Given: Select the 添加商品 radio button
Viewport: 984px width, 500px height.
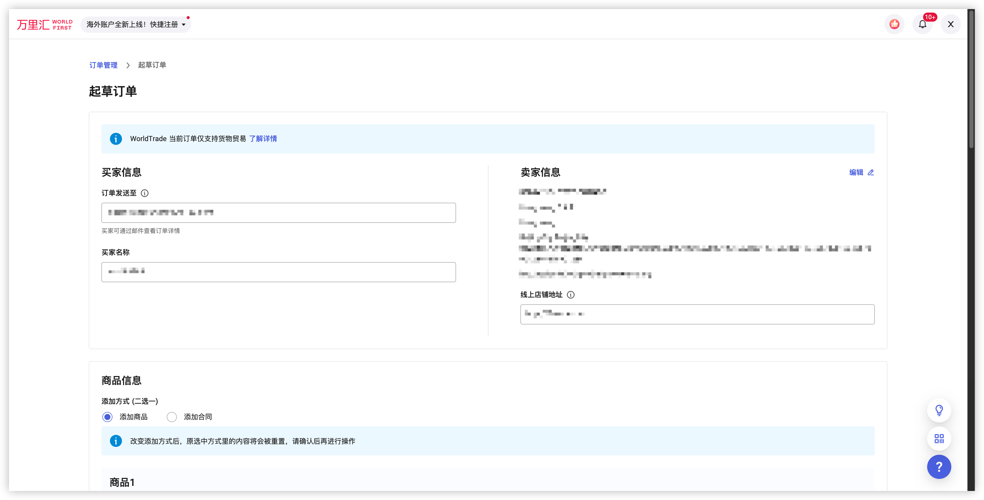Looking at the screenshot, I should point(107,417).
